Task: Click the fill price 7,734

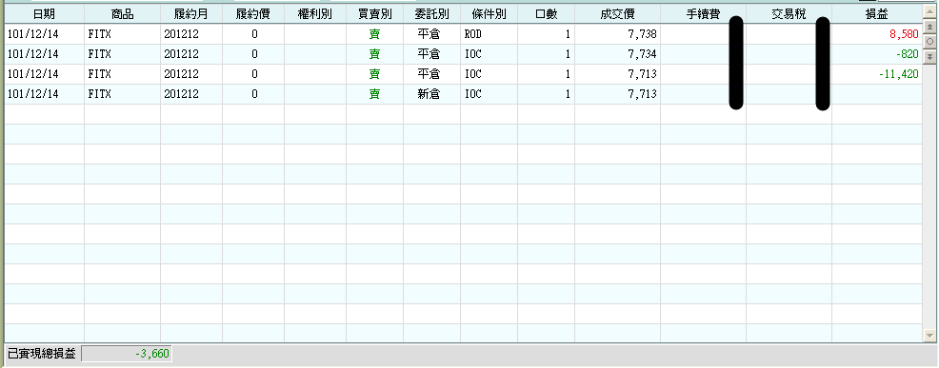Action: (642, 54)
